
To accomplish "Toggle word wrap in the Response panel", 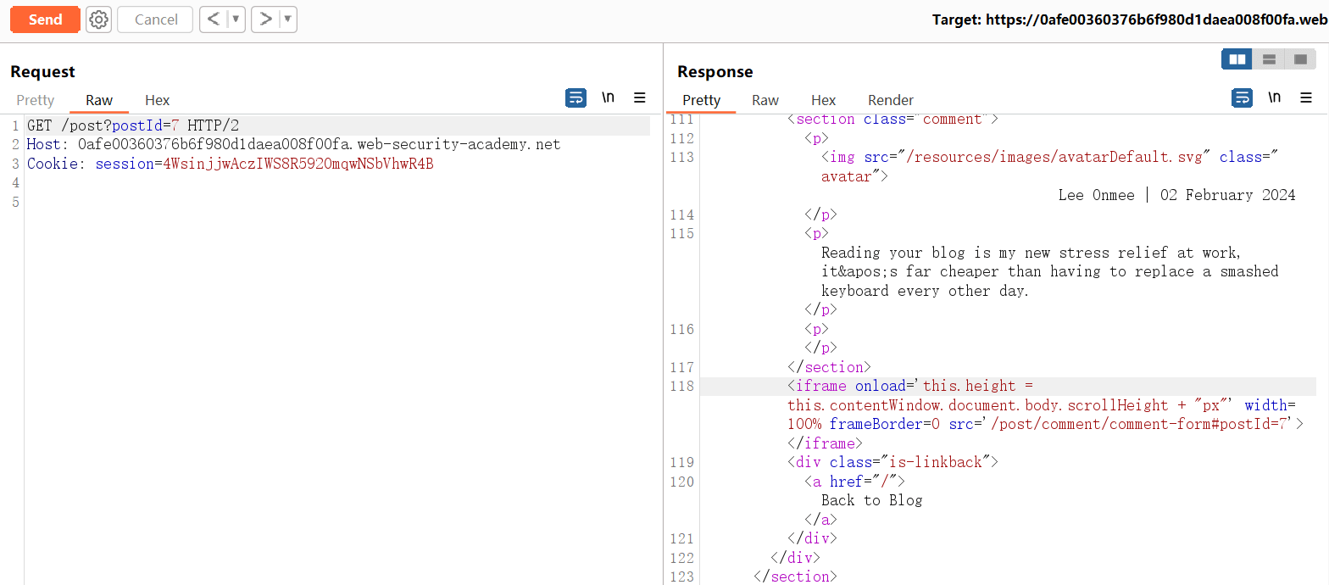I will point(1242,98).
